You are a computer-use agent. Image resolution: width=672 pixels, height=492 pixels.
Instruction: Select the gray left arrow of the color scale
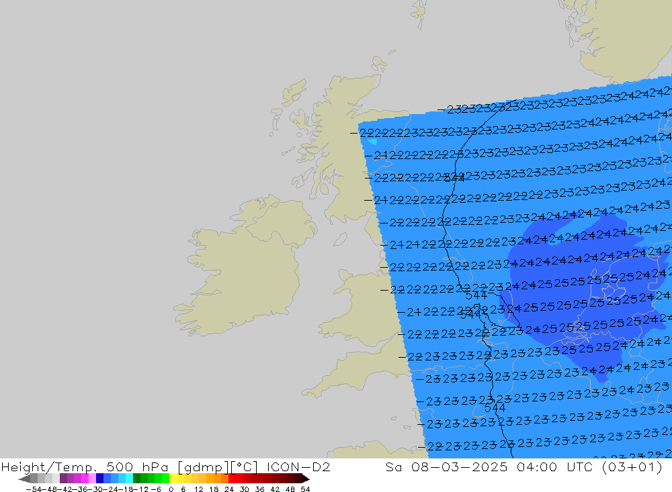tap(24, 479)
